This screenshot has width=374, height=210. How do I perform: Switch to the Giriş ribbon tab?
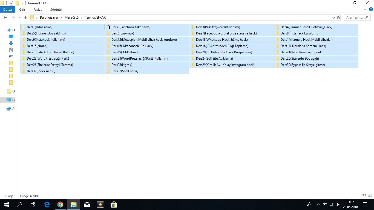(22, 10)
